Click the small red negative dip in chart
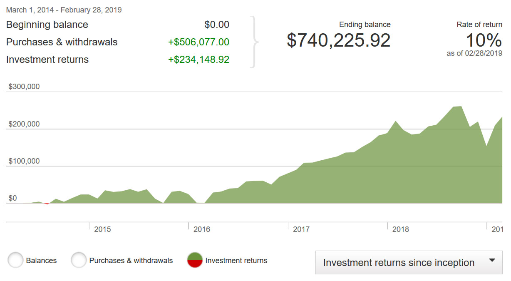 point(47,204)
